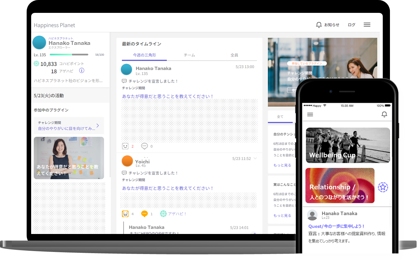This screenshot has width=419, height=263.
Task: Open the お知らせ notification bell on laptop
Action: pyautogui.click(x=319, y=25)
